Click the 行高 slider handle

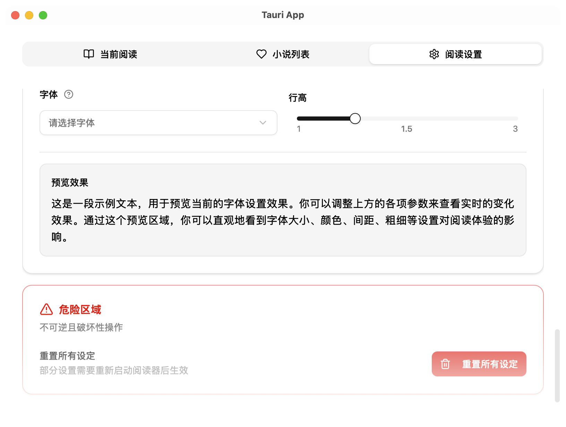coord(355,119)
